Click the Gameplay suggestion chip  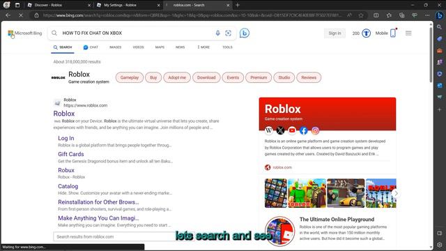[x=130, y=77]
